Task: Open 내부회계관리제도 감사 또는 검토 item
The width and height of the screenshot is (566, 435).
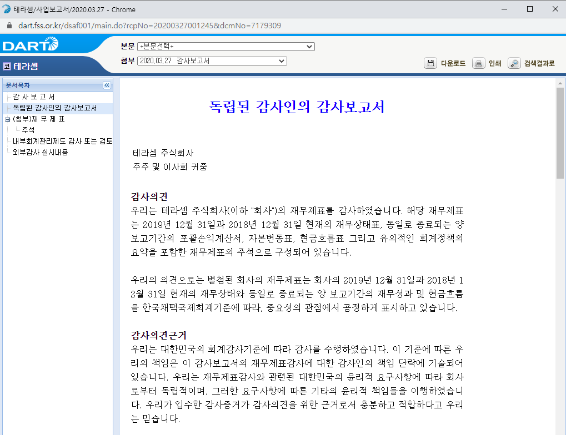Action: (62, 141)
